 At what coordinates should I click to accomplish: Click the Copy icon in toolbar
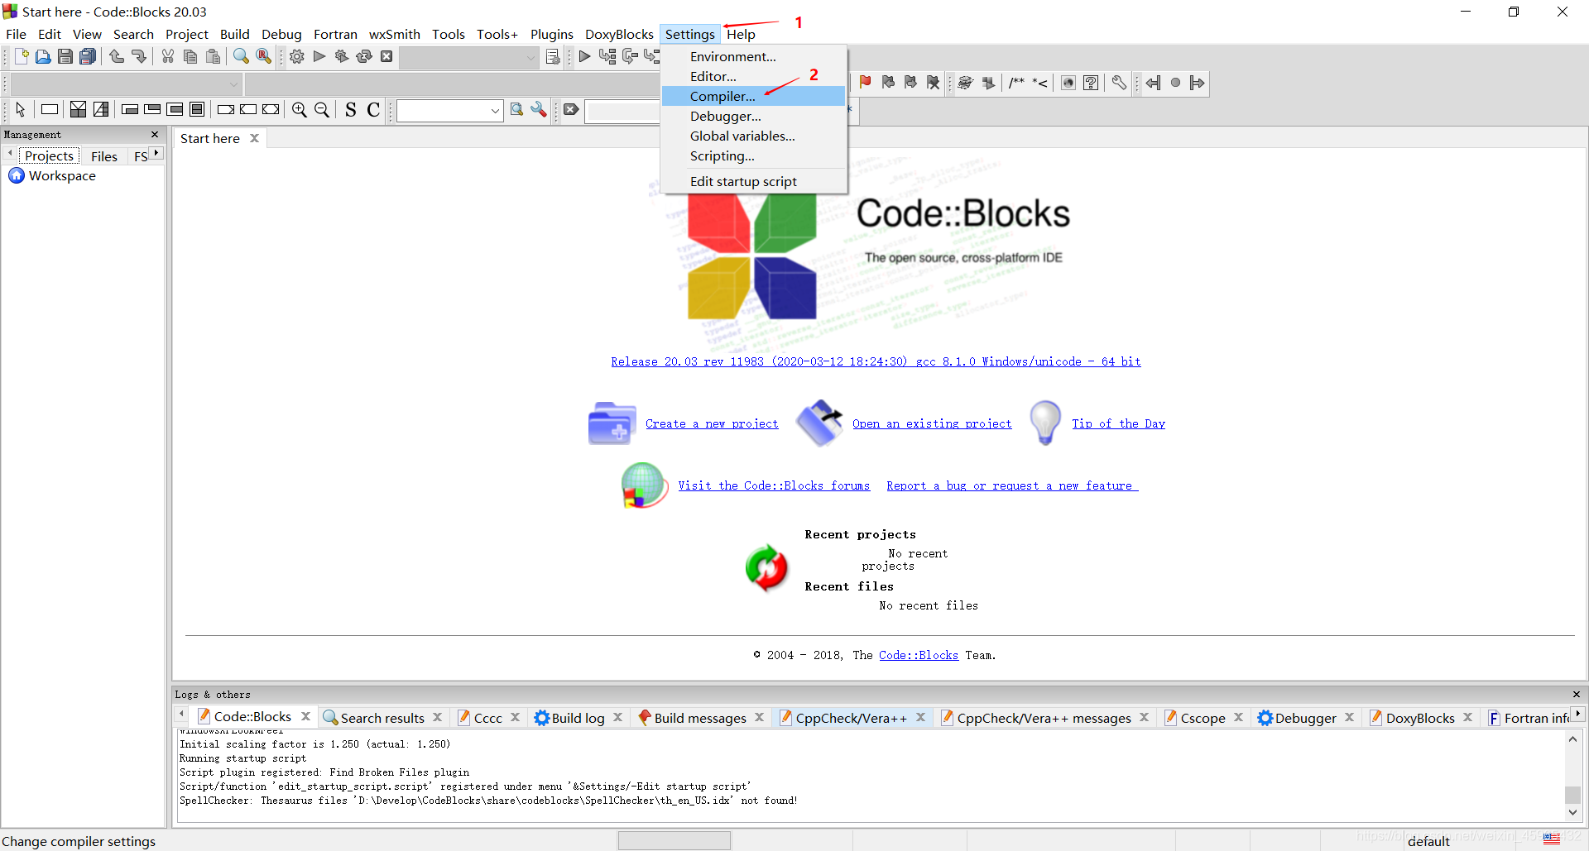coord(190,56)
